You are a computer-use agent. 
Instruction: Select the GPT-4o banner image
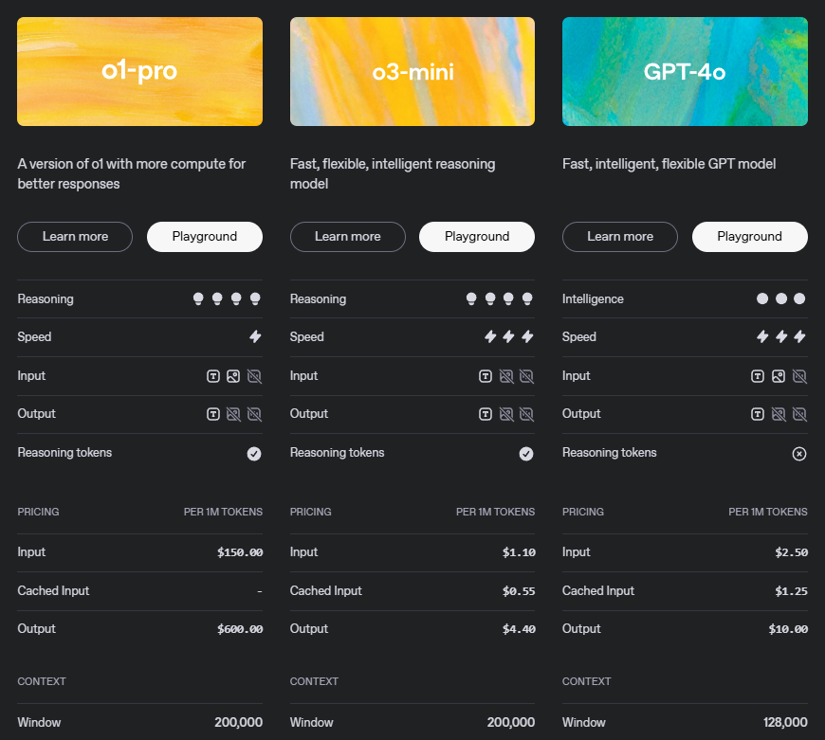point(685,71)
